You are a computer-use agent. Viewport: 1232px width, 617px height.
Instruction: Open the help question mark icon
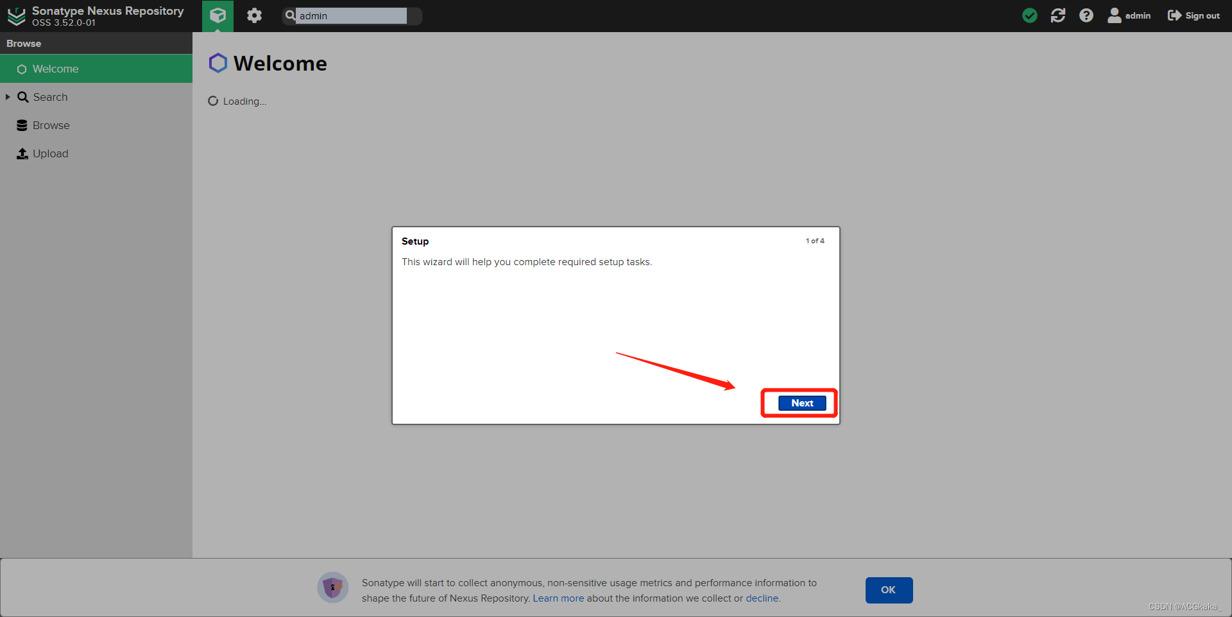[1086, 15]
